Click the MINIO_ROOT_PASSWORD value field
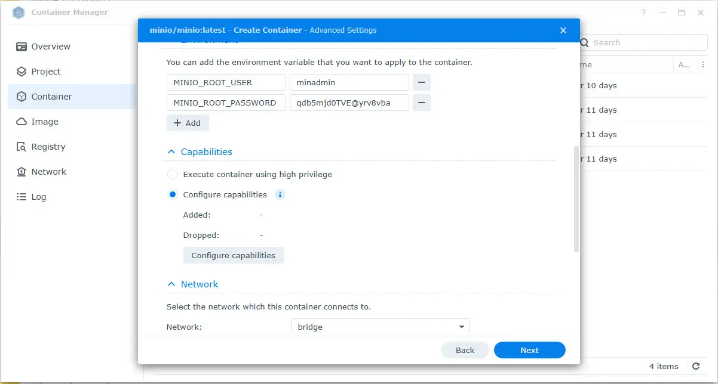This screenshot has width=718, height=384. click(349, 103)
